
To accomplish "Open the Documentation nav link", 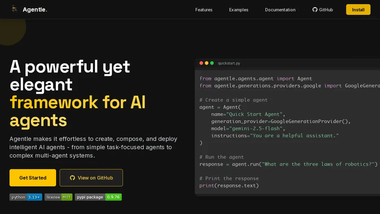I will coord(280,10).
